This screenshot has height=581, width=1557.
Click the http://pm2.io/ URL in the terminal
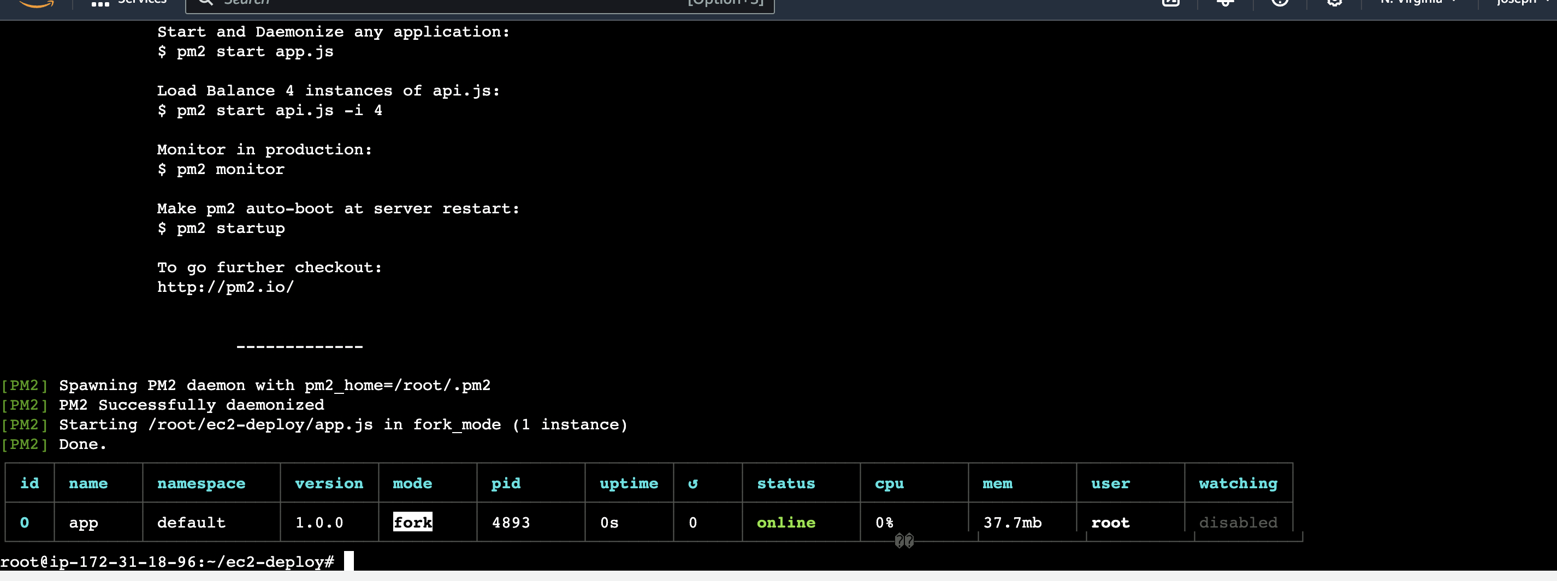point(226,287)
